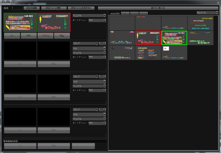Click the third button under 背景動画を指定

83,146
